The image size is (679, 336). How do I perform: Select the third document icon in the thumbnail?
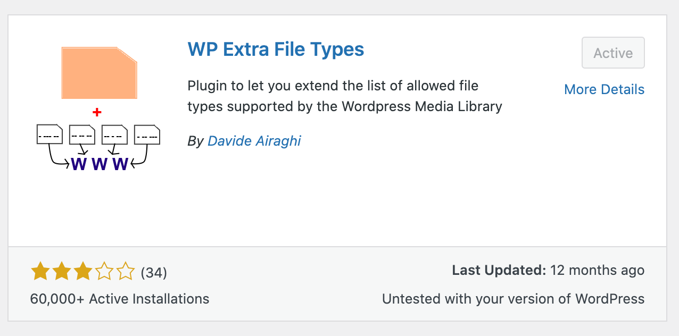[114, 135]
